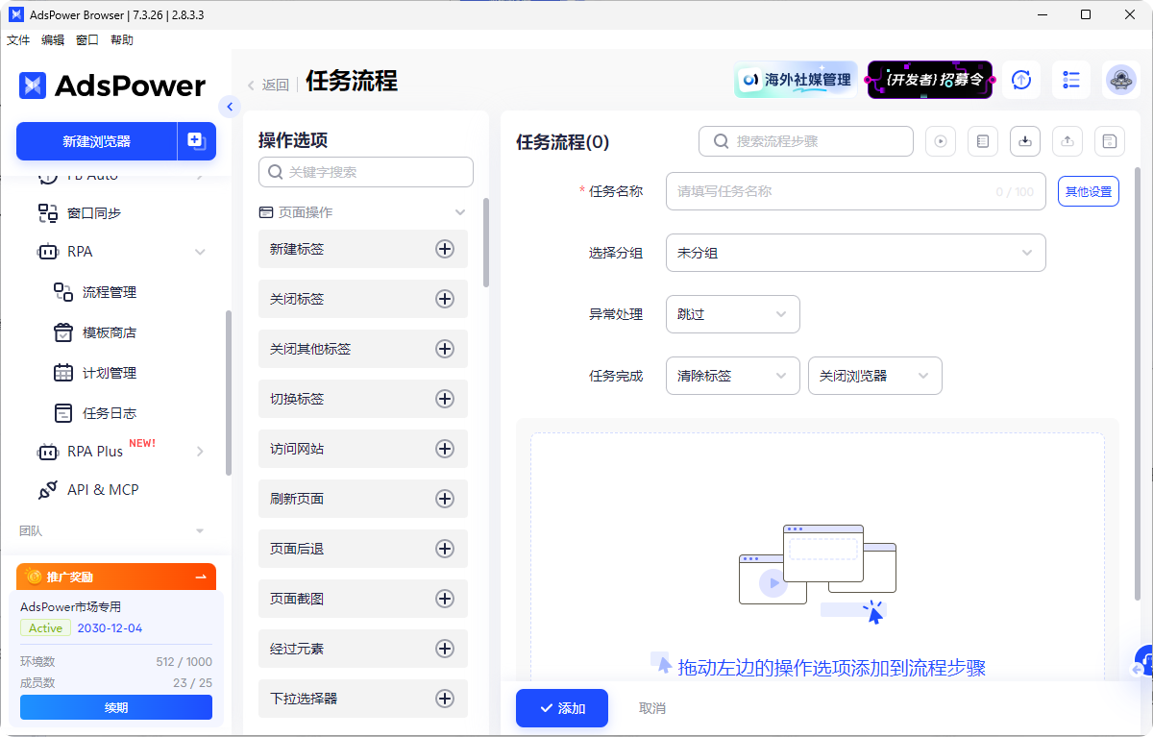Click the 任务名称 input field

(855, 191)
